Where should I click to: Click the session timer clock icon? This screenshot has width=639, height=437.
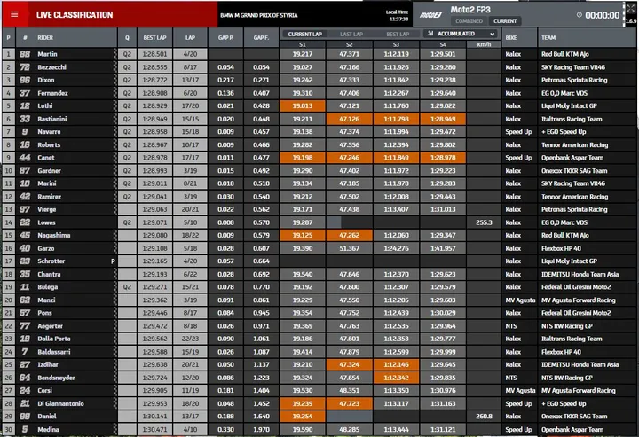click(579, 15)
